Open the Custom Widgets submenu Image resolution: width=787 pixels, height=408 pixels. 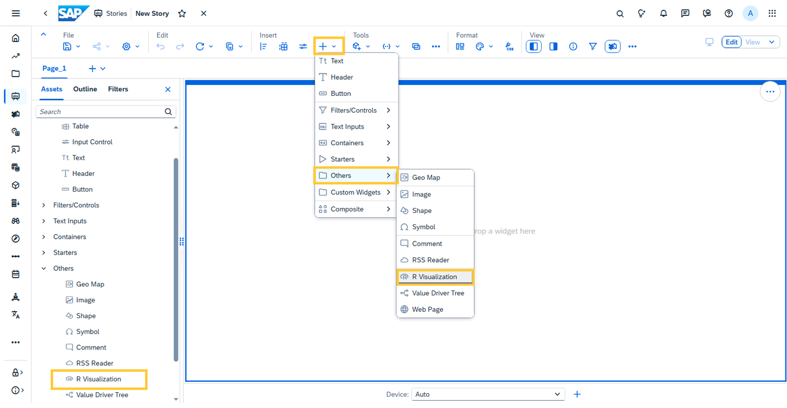356,192
